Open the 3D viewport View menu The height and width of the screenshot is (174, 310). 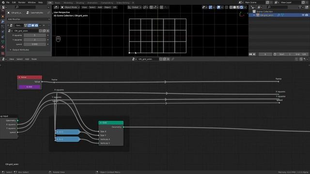[x=84, y=7]
